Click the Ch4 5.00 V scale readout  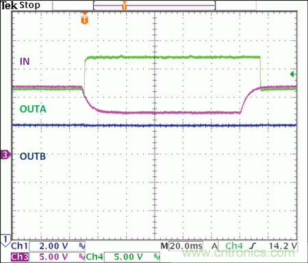click(129, 257)
